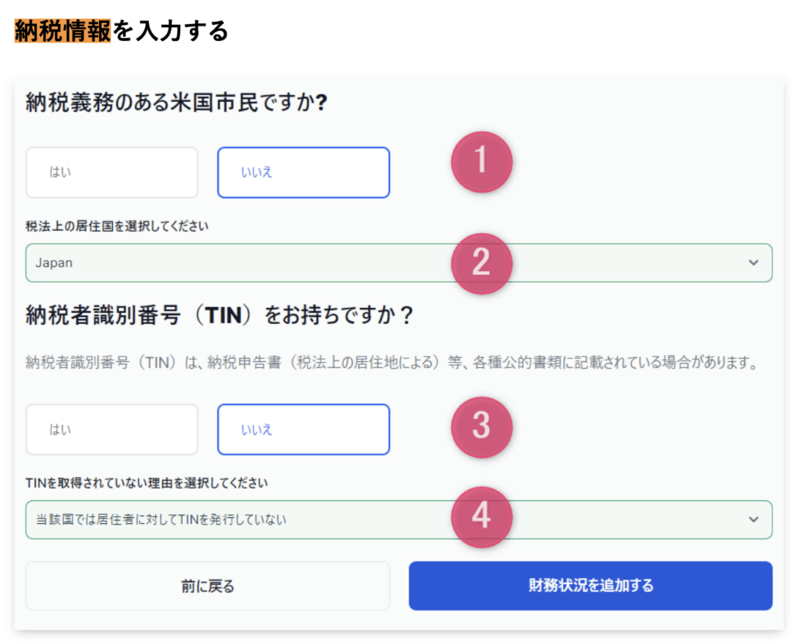Click the 納税者識別番号(TIN)をお持ちですか heading
Screen dimensions: 791x642
tap(219, 316)
